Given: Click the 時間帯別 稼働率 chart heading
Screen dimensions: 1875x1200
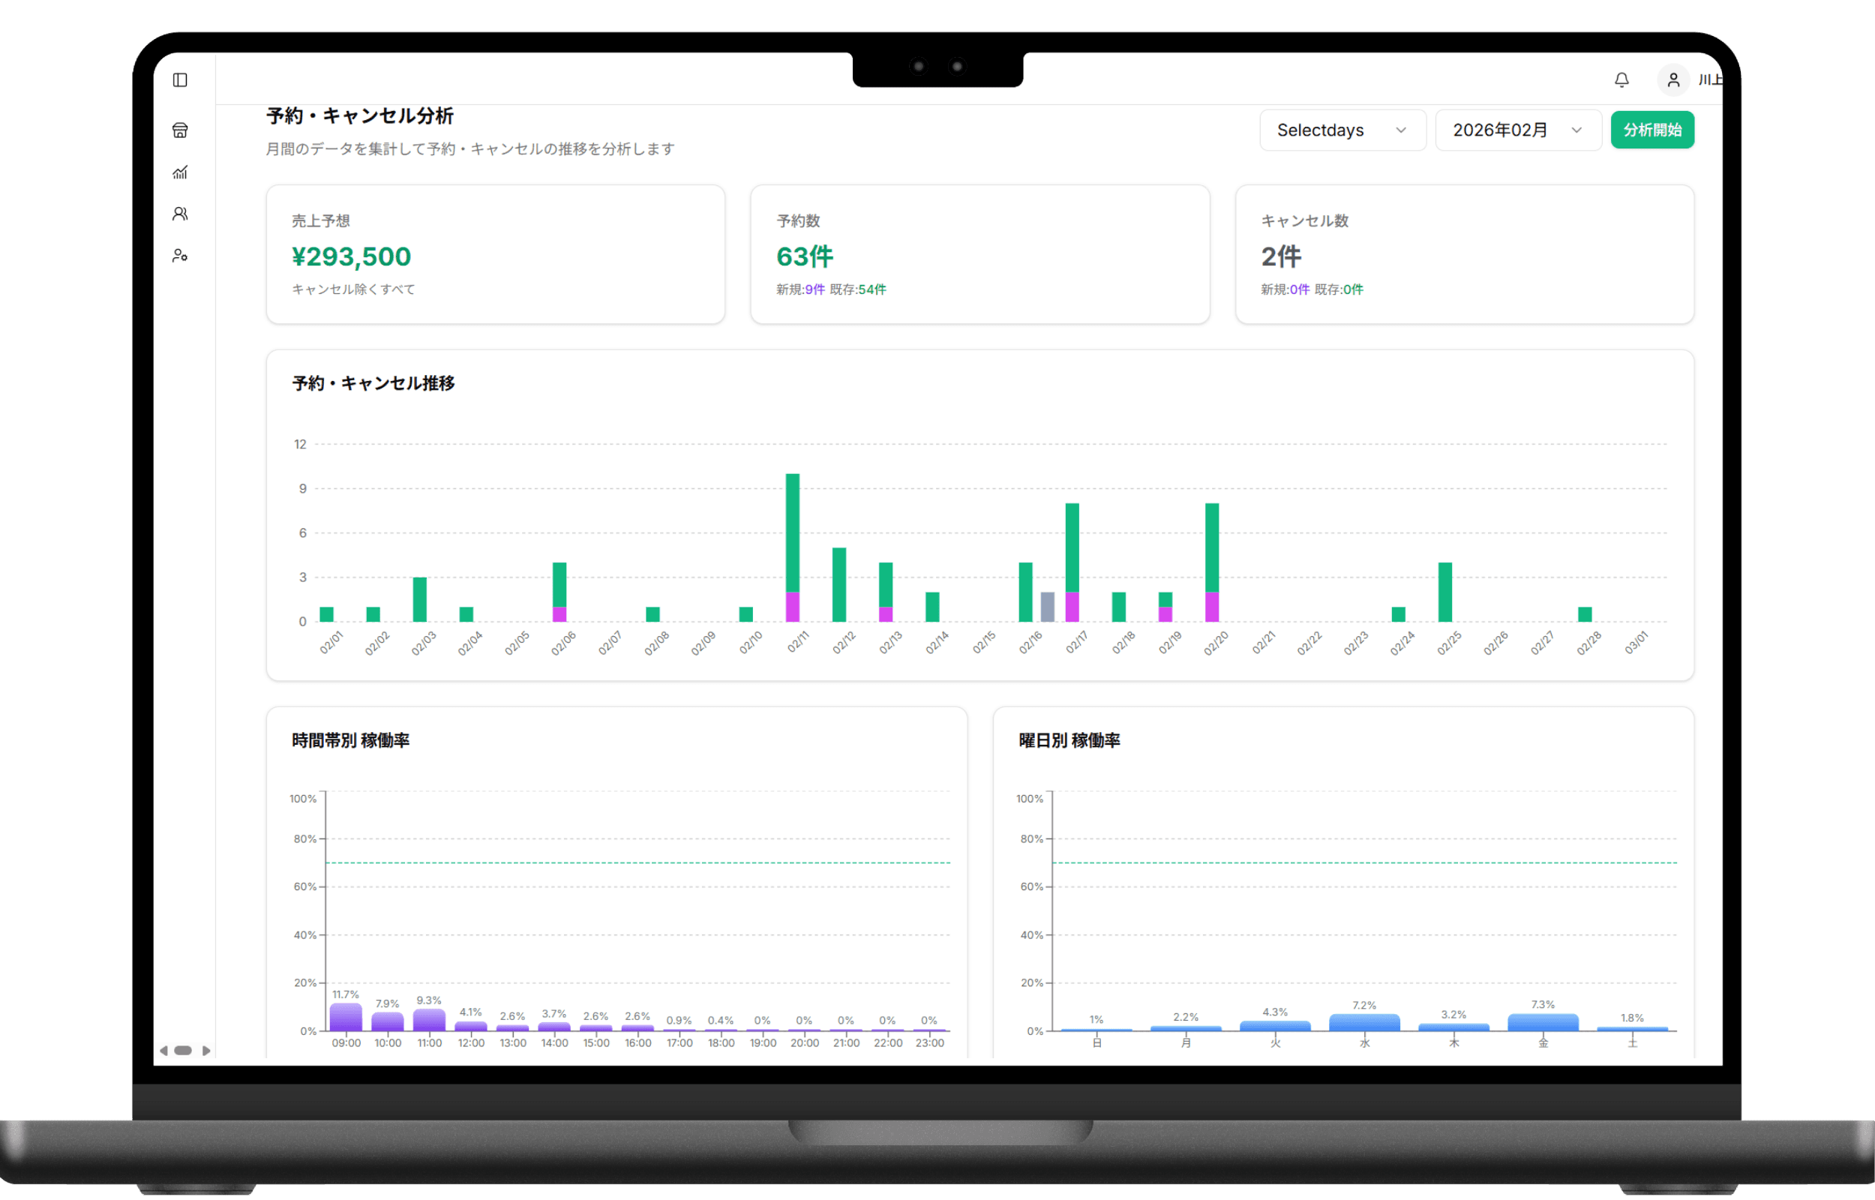Looking at the screenshot, I should [350, 740].
